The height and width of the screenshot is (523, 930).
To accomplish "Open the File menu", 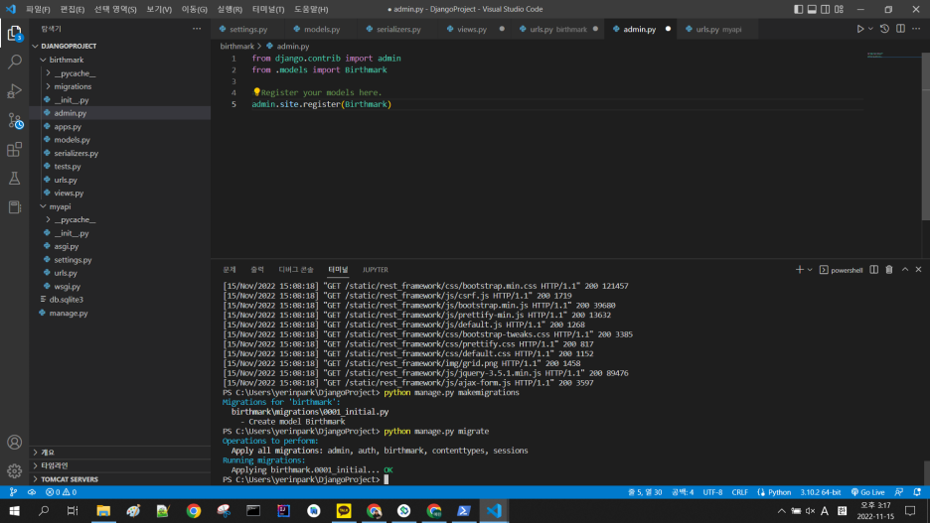I will pyautogui.click(x=38, y=9).
